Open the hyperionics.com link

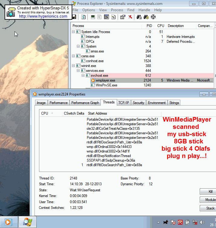tap(43, 16)
